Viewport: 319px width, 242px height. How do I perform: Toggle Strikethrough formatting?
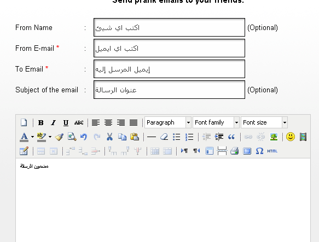tap(79, 122)
